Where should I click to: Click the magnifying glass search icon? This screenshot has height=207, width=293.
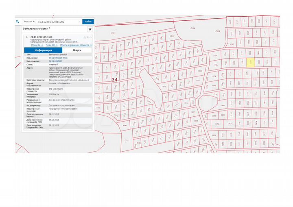18,21
